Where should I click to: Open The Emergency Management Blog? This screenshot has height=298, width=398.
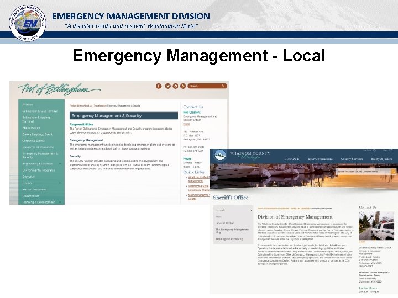pyautogui.click(x=232, y=231)
